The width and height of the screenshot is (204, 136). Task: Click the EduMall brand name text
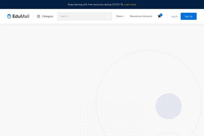pyautogui.click(x=21, y=16)
